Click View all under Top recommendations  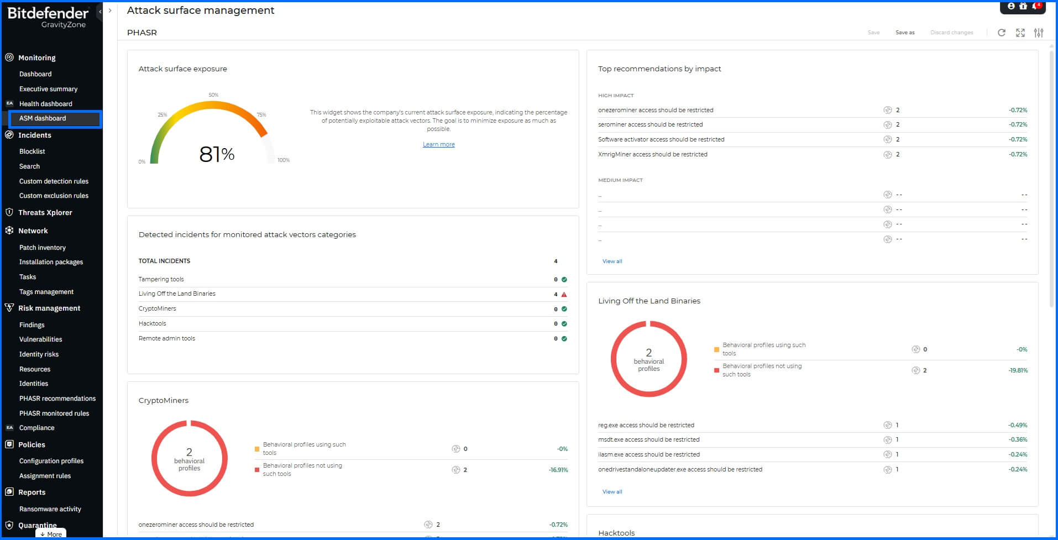[x=612, y=261]
